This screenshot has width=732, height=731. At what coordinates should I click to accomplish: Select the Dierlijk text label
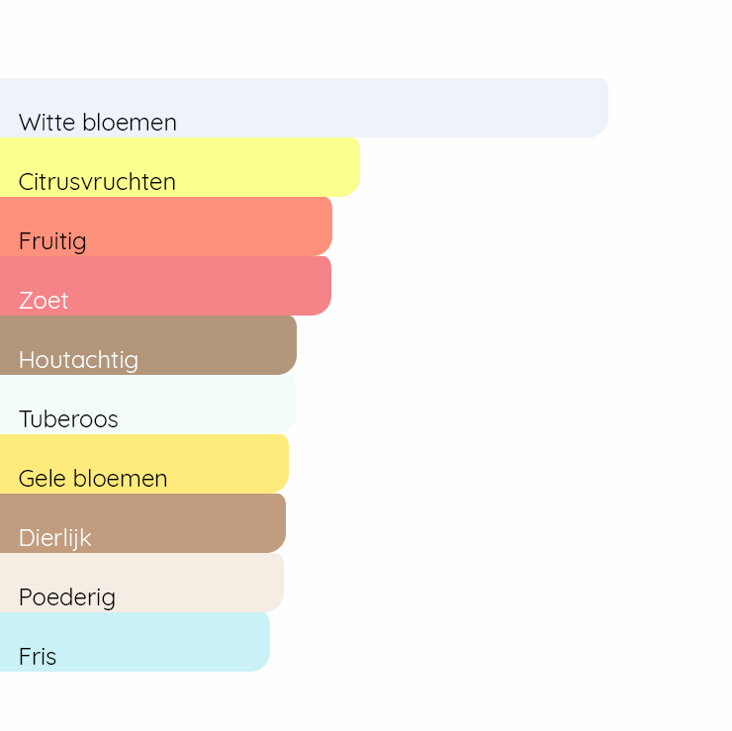[54, 538]
